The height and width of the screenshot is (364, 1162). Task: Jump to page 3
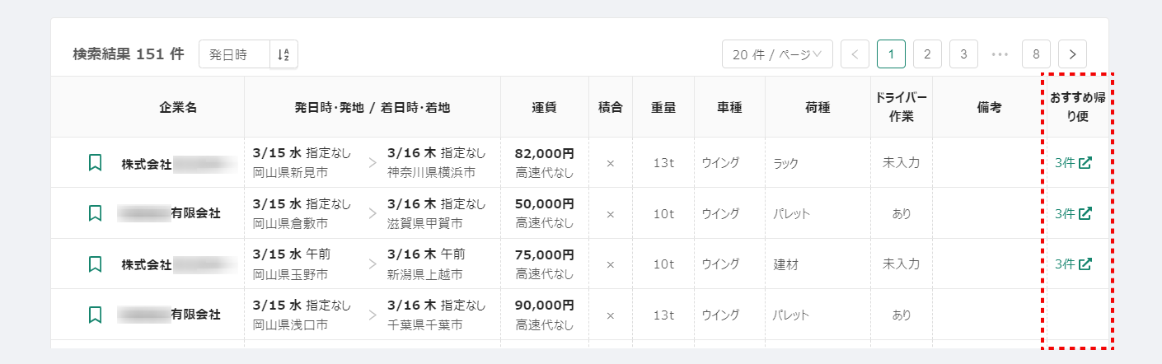point(963,54)
